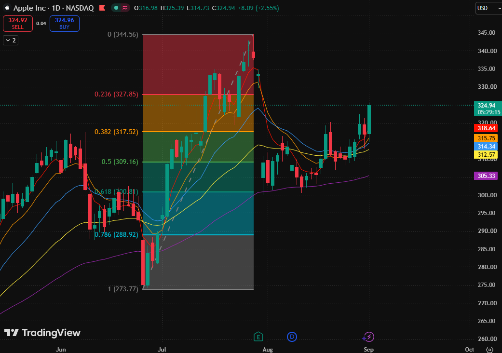
Task: Click the Jun label on time axis
Action: pos(61,350)
